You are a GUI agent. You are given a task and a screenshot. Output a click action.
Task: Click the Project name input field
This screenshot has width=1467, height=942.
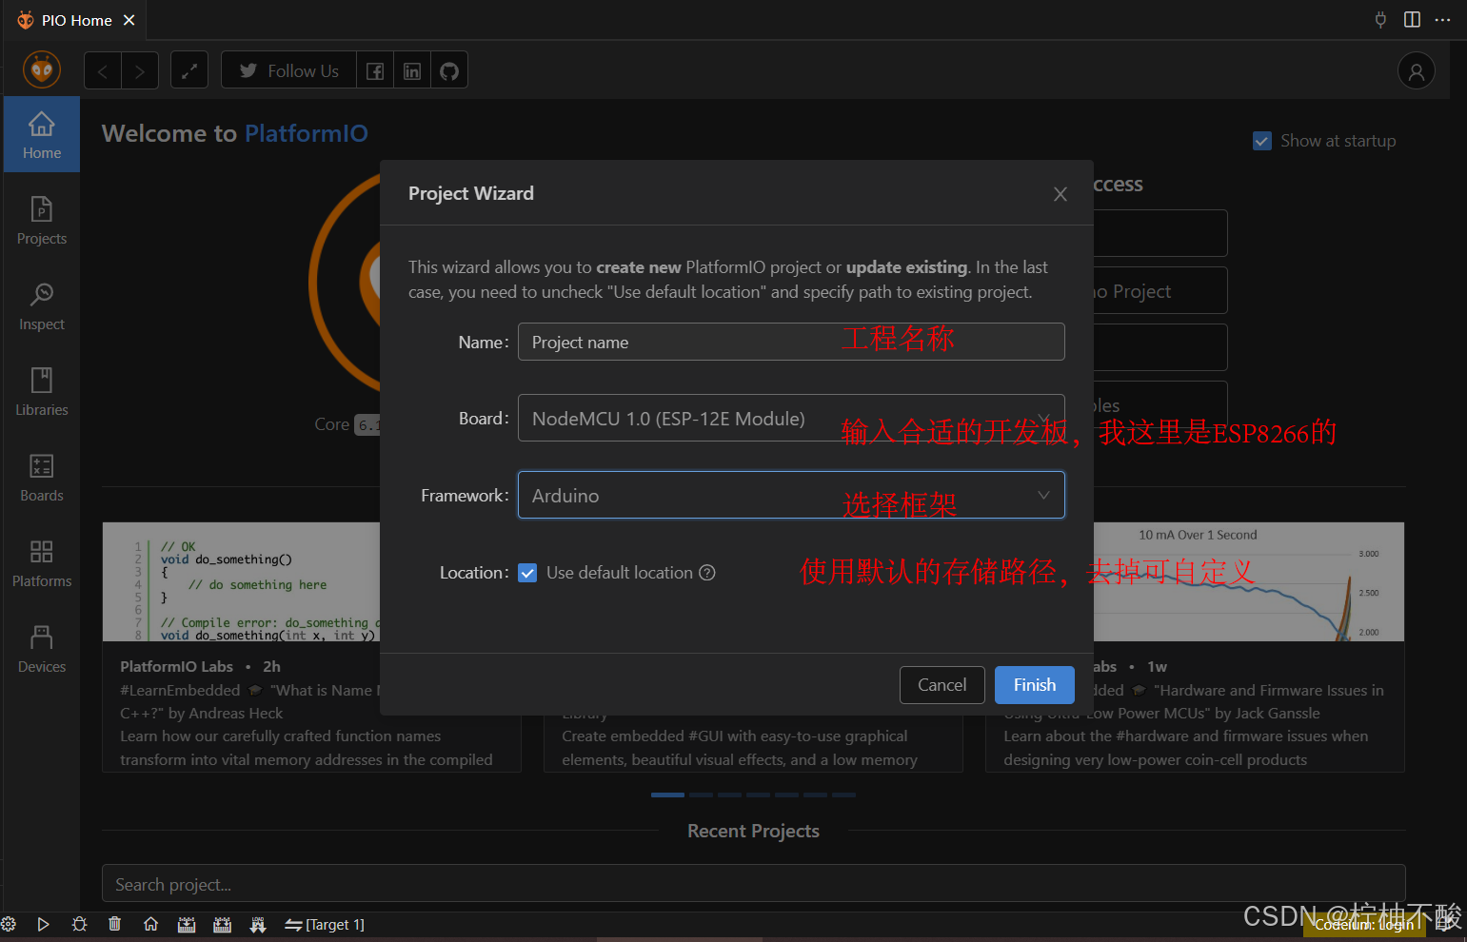pyautogui.click(x=791, y=342)
